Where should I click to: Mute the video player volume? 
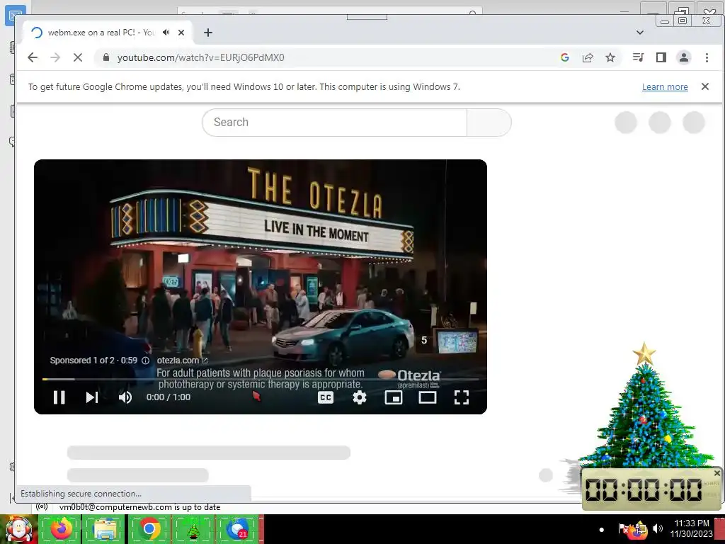[x=125, y=397]
